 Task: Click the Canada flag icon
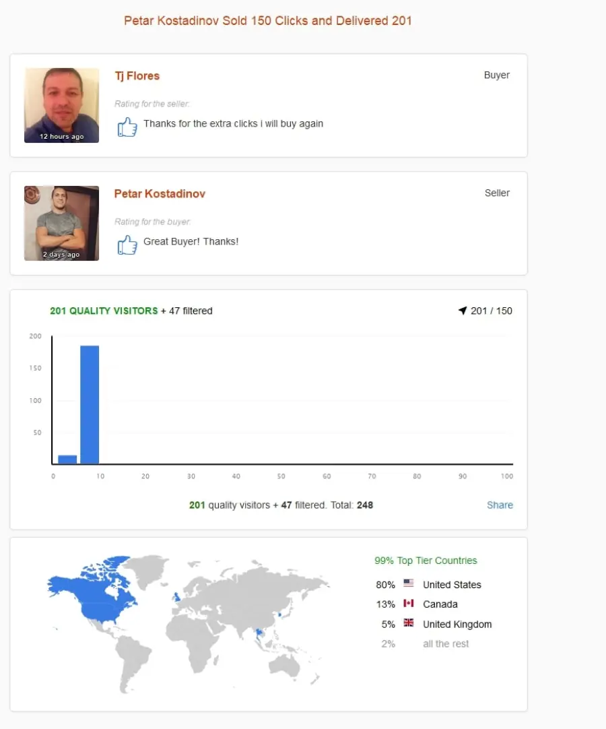coord(409,603)
